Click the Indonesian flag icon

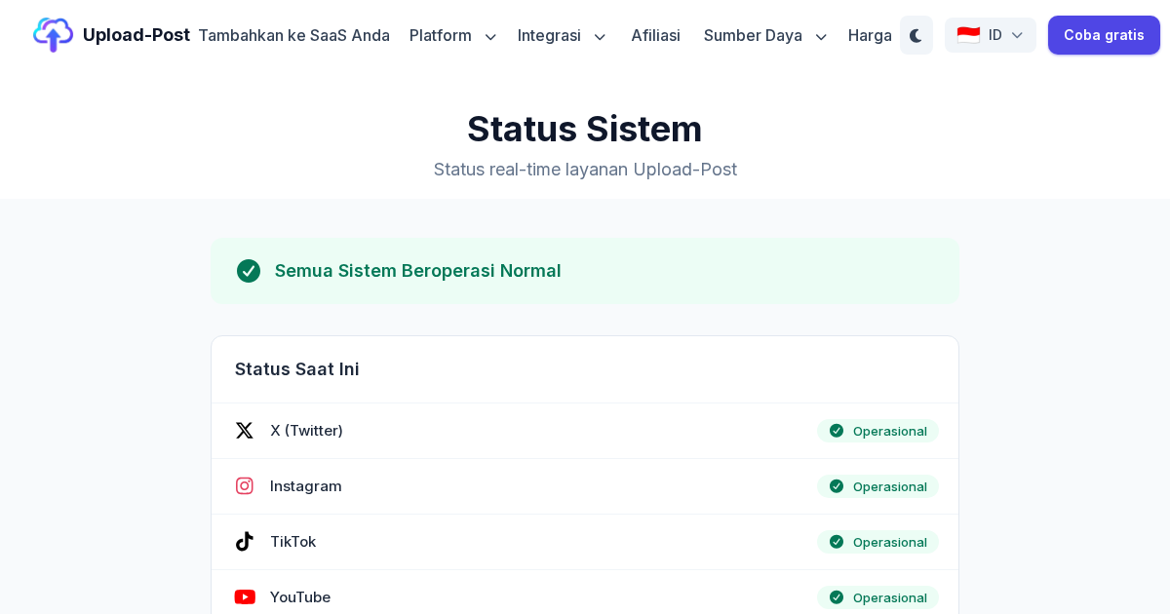coord(968,35)
